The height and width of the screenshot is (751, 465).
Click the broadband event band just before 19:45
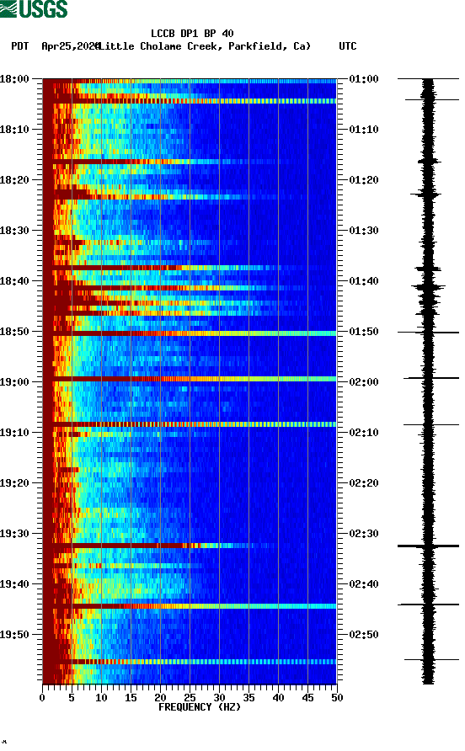point(190,606)
